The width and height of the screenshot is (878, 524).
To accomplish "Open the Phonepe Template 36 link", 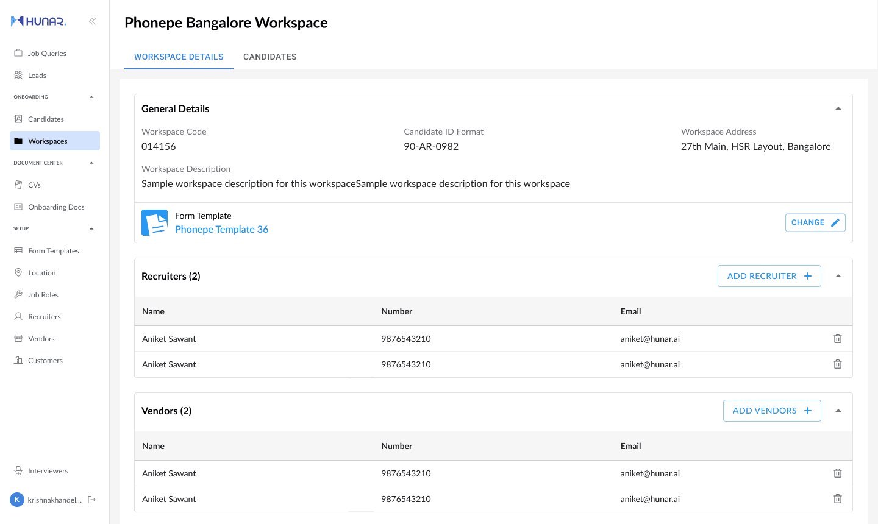I will coord(222,230).
